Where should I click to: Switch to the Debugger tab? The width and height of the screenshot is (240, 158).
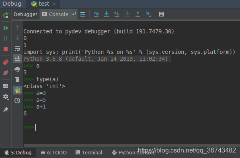25,14
